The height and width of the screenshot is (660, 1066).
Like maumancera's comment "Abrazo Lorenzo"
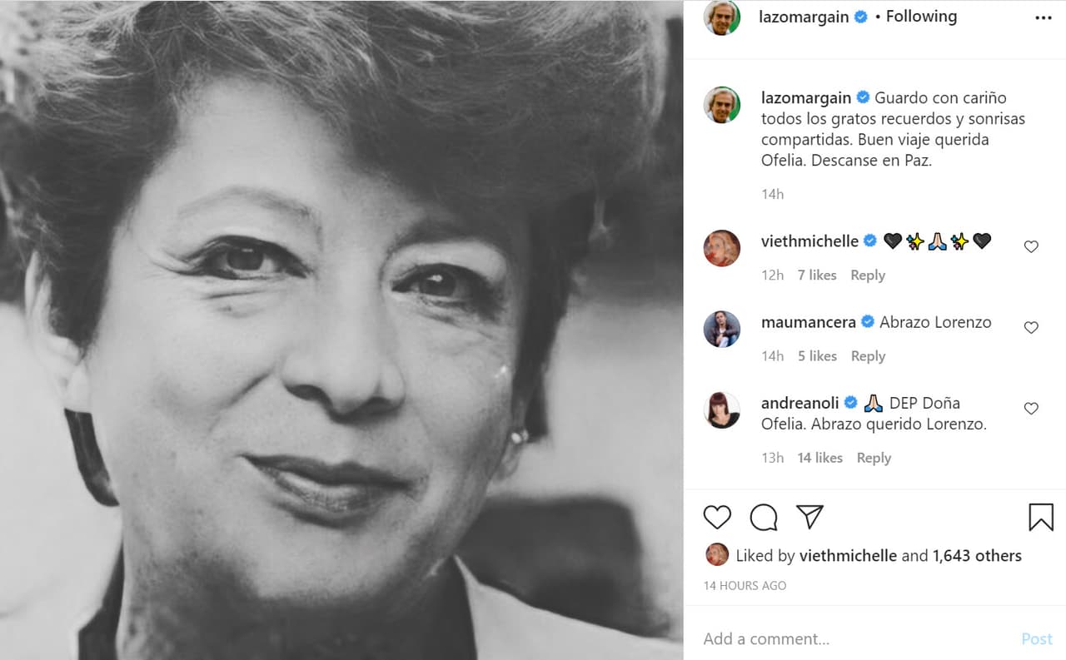pyautogui.click(x=1031, y=327)
